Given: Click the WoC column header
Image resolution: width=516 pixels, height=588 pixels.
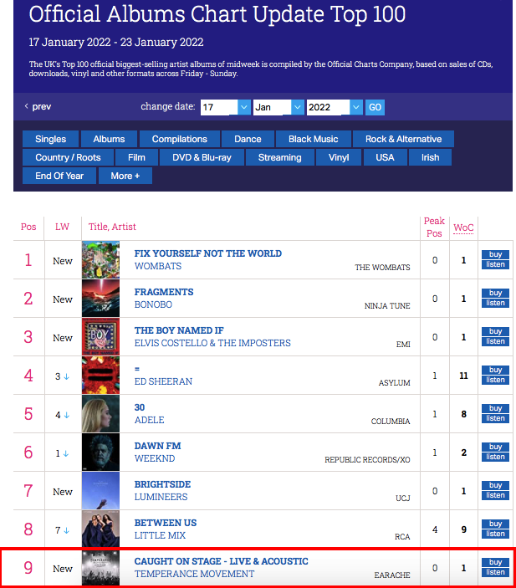Looking at the screenshot, I should [463, 228].
